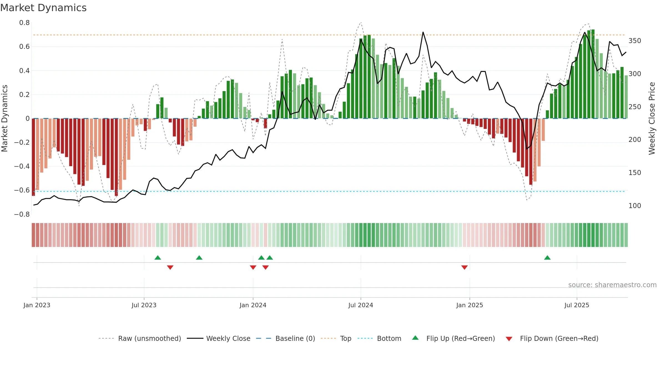The height and width of the screenshot is (375, 666).
Task: Toggle the Weekly Close legend entry
Action: pos(219,338)
